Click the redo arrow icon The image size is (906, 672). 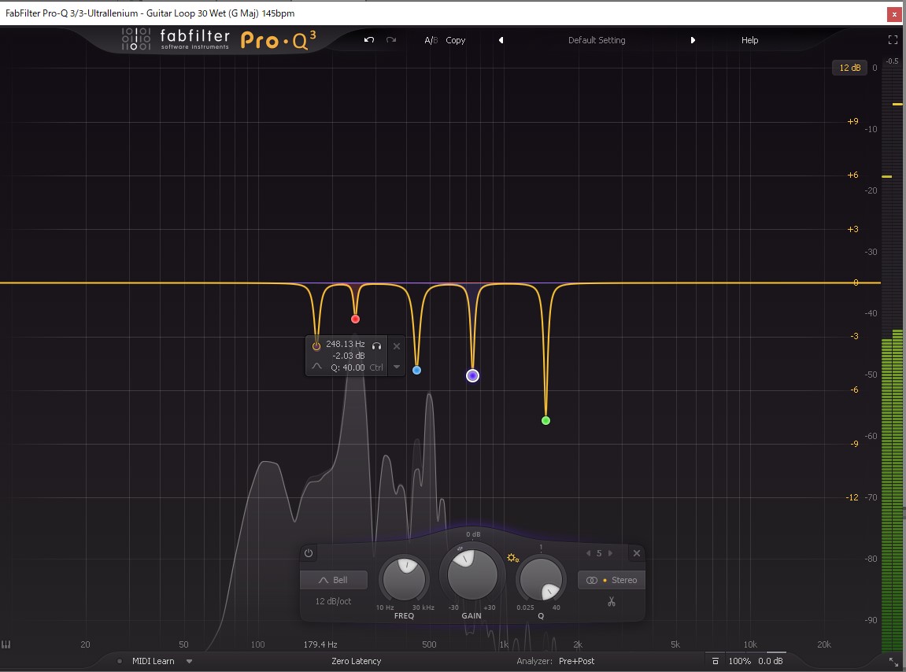tap(391, 40)
